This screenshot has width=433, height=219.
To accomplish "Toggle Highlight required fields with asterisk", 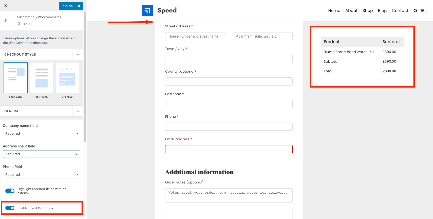I will (x=10, y=191).
